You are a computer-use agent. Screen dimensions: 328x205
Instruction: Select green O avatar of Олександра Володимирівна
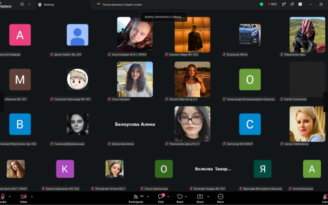click(250, 80)
